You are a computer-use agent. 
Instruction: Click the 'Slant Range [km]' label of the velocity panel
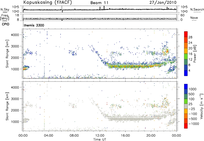(7, 106)
